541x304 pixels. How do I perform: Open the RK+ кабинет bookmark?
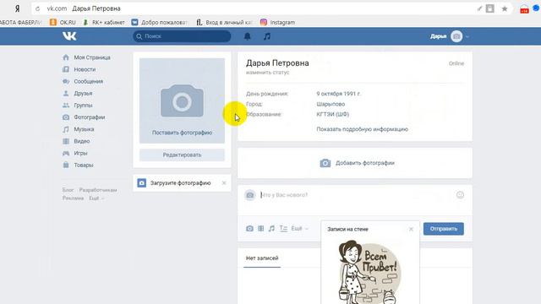(x=103, y=23)
